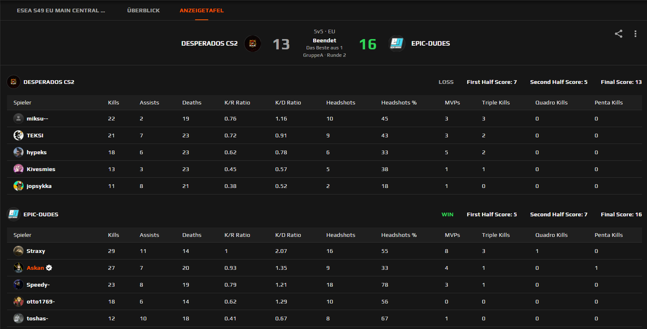Click Kivesmies player avatar
The height and width of the screenshot is (329, 647).
[18, 169]
